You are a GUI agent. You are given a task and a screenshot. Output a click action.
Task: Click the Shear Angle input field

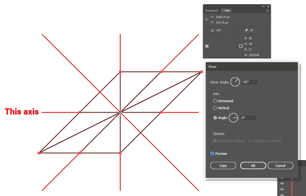click(x=250, y=82)
